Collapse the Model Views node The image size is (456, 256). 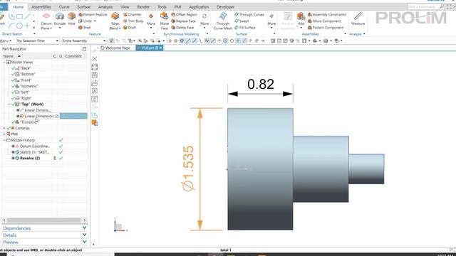pos(4,62)
